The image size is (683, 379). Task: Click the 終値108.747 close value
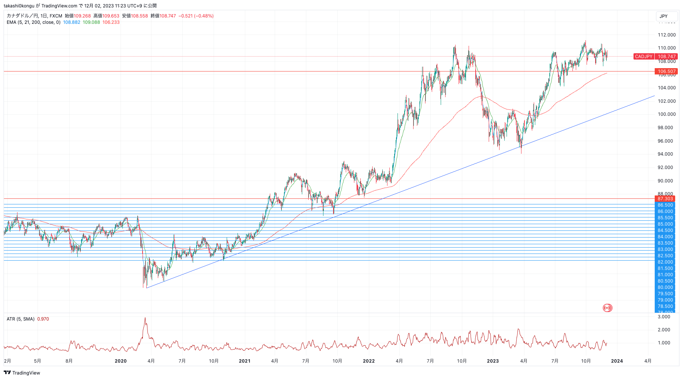tap(163, 16)
